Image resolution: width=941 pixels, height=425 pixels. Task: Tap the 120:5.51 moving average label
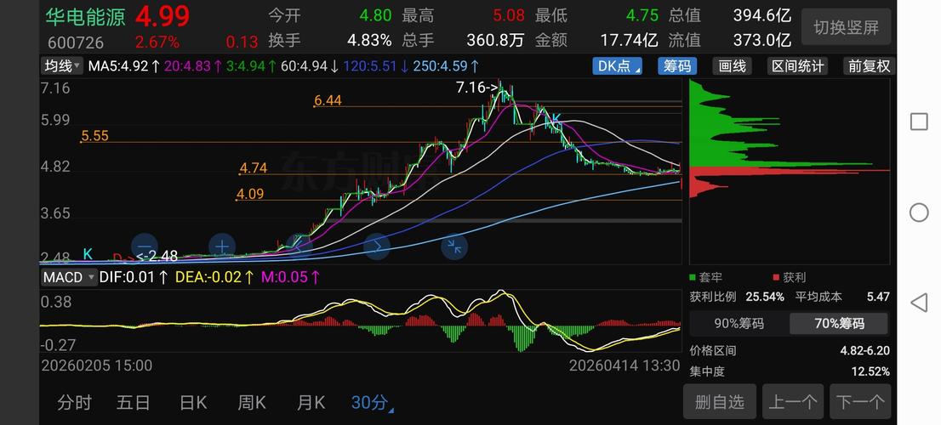click(376, 66)
